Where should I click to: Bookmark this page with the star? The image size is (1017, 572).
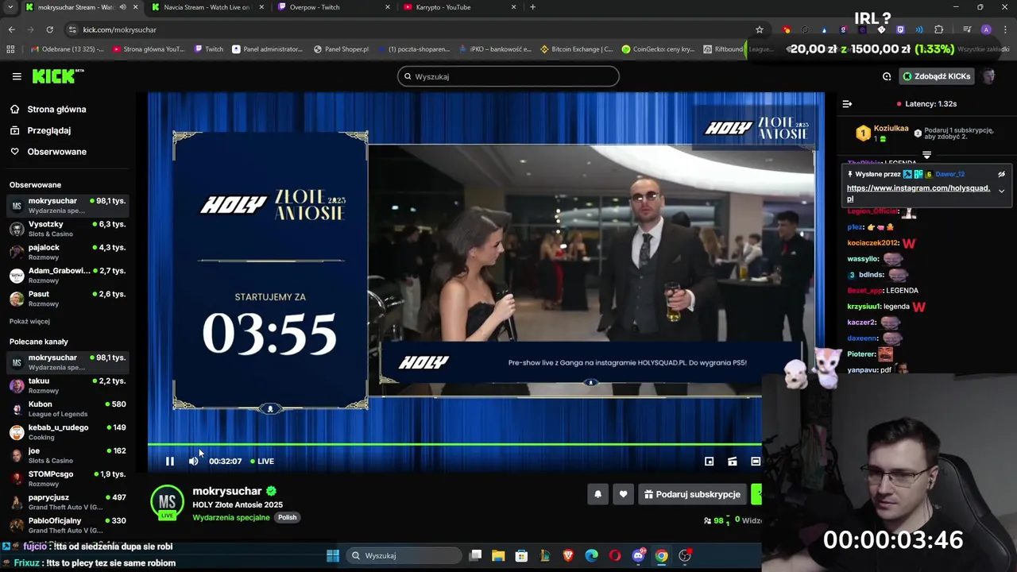759,29
